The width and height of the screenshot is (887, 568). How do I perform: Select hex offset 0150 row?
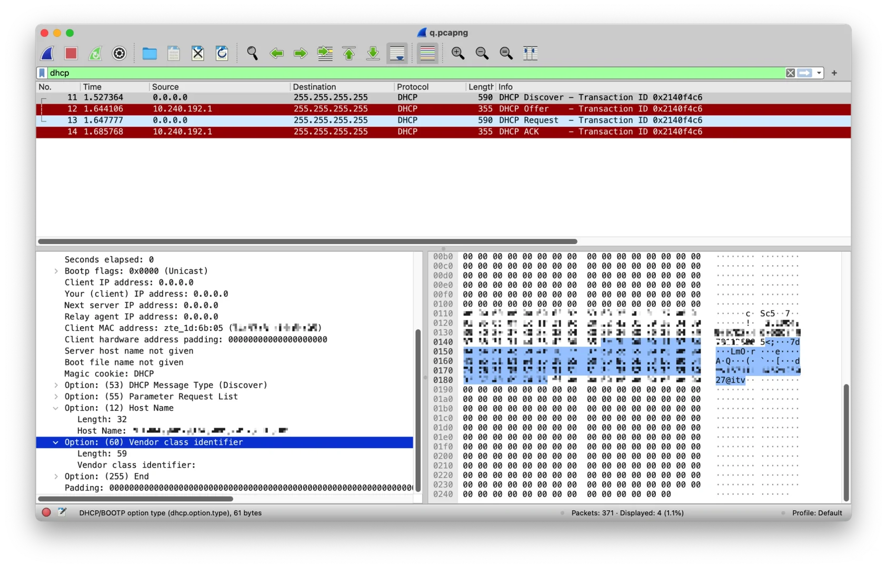tap(443, 352)
